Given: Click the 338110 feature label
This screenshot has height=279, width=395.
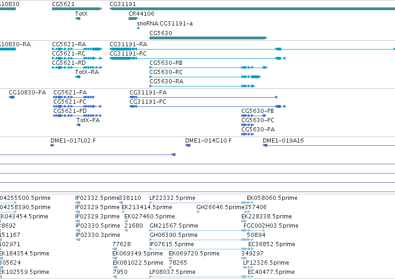Looking at the screenshot, I should click(130, 198).
